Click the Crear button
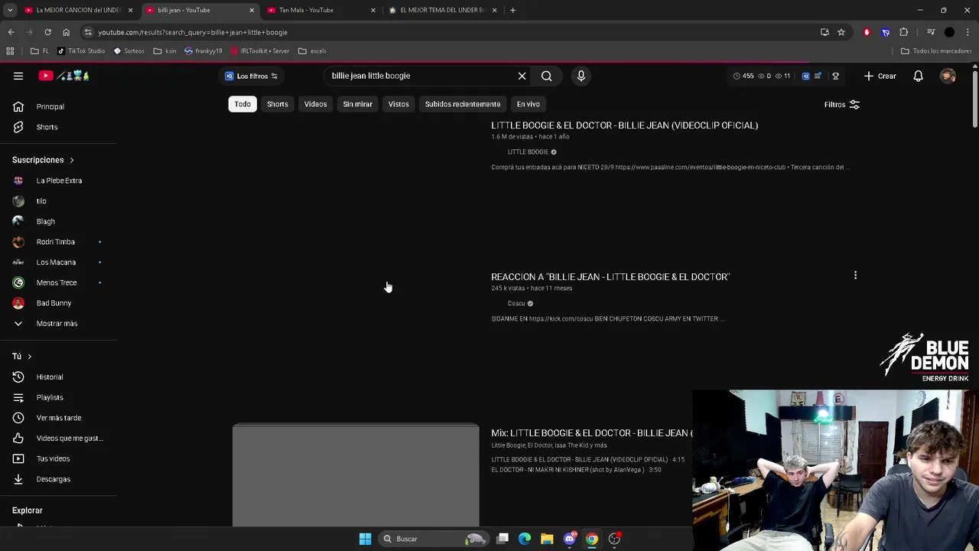Viewport: 979px width, 551px height. pos(880,76)
